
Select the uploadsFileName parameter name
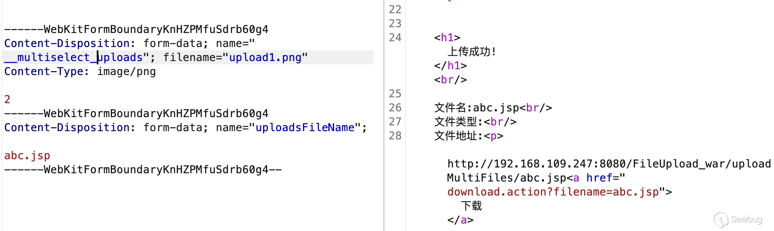(305, 127)
